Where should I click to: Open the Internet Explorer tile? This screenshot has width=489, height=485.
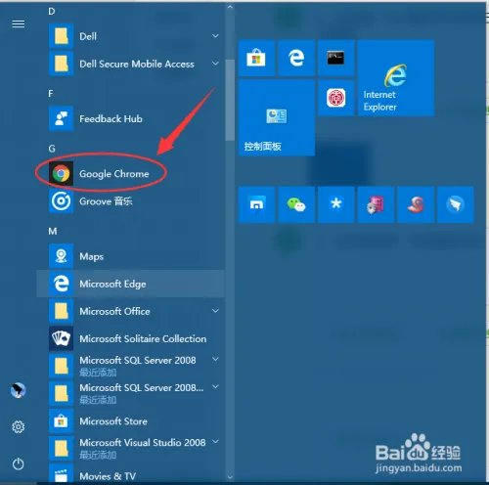(396, 78)
